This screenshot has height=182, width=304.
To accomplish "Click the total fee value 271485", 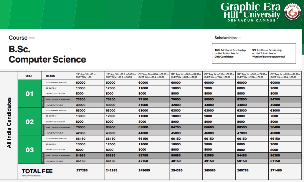I will [x=276, y=171].
